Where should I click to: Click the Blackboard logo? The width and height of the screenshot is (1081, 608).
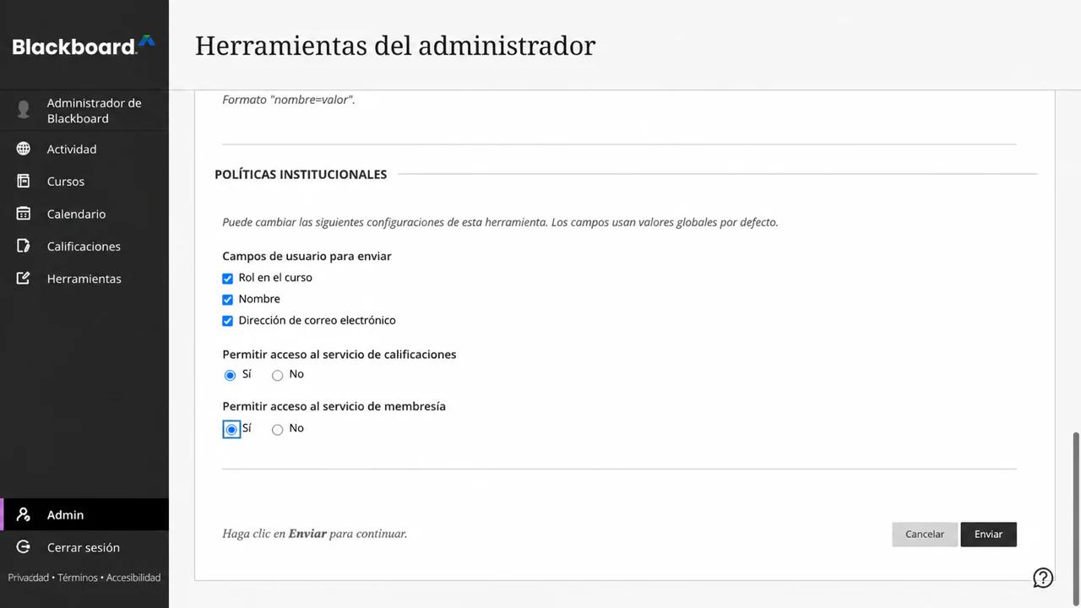84,46
